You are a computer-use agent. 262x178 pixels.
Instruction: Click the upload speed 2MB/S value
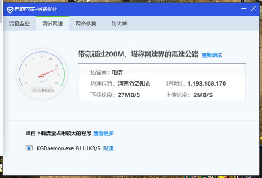click(x=203, y=95)
